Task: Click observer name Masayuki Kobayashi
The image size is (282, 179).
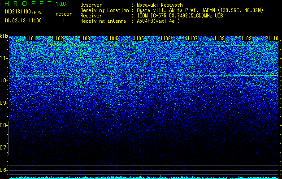Action: [x=161, y=5]
